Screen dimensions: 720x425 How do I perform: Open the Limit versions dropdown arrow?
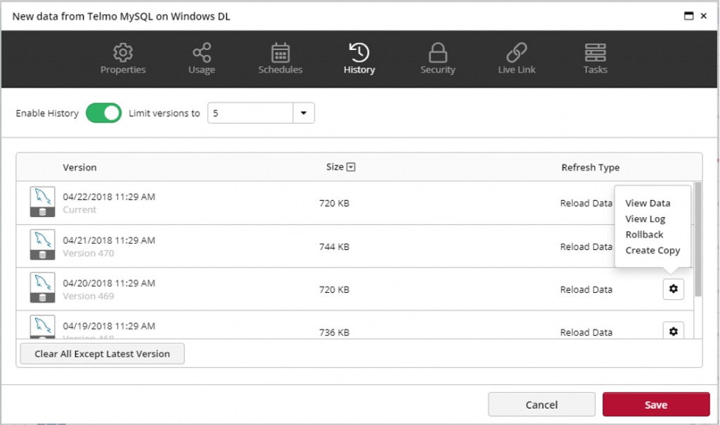pos(304,113)
